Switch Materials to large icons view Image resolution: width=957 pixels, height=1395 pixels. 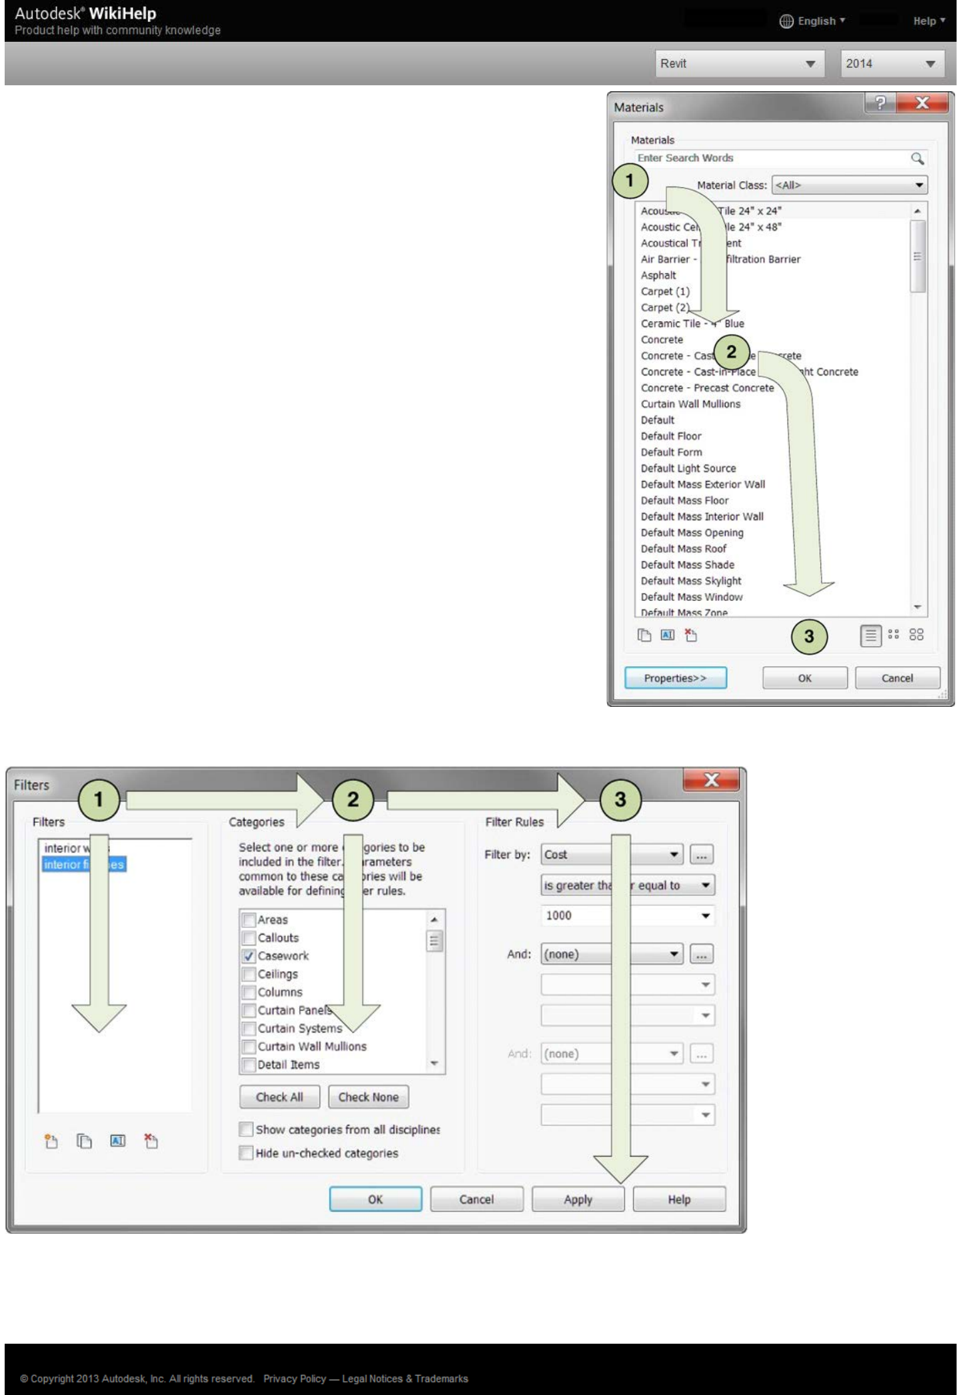pos(916,635)
